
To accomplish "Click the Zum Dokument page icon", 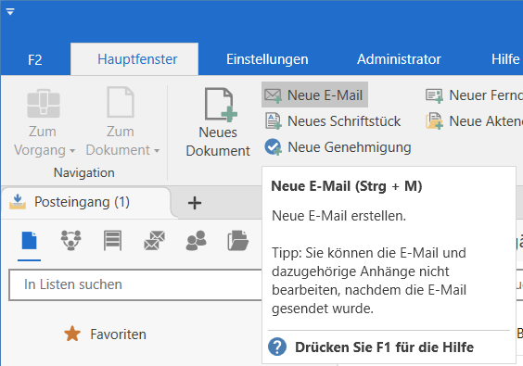I will coord(121,102).
